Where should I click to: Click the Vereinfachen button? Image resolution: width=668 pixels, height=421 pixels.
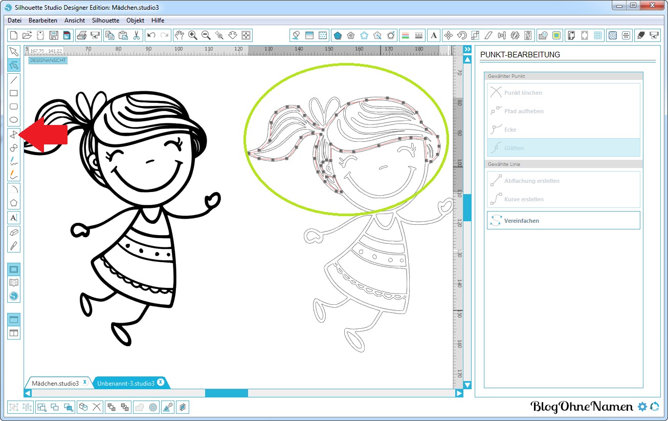563,221
